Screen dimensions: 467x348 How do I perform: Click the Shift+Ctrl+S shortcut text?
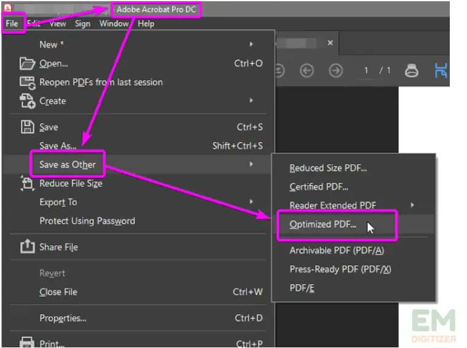coord(238,146)
